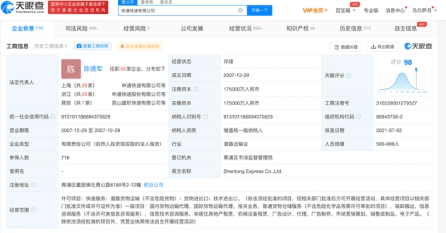Expand the 百宝箱 menu
This screenshot has width=446, height=233.
click(x=345, y=11)
